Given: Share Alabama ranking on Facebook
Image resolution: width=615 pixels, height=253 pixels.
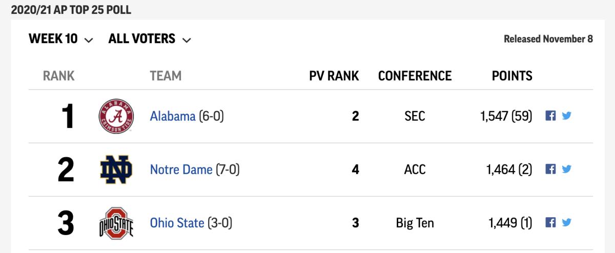Looking at the screenshot, I should [550, 116].
